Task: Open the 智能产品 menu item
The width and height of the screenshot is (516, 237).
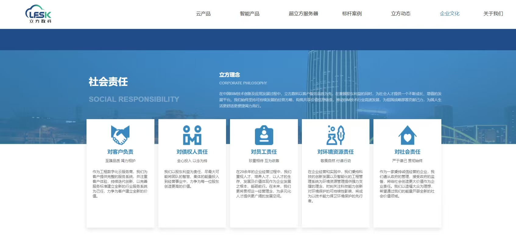Action: pos(249,14)
